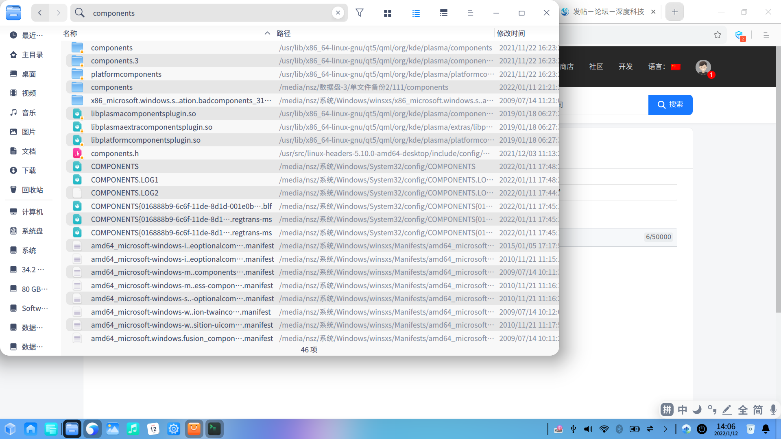781x439 pixels.
Task: Open 社区 in forum navigation
Action: 596,67
